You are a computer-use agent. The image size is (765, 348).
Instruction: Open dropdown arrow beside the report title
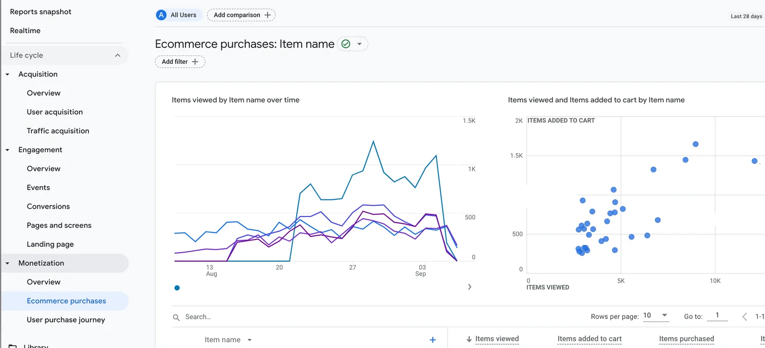360,44
